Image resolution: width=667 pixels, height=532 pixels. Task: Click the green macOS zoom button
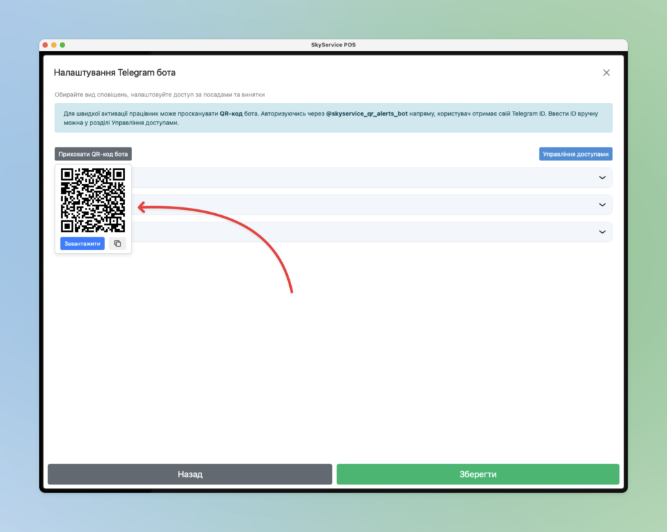point(63,45)
